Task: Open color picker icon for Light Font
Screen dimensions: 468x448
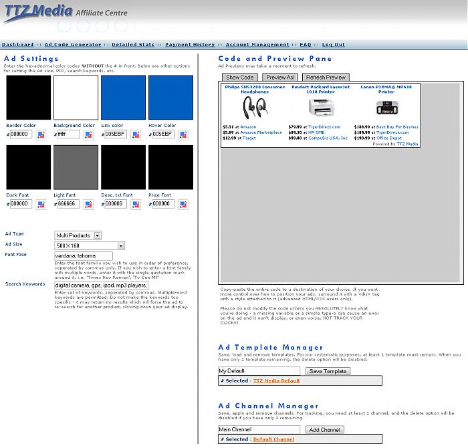Action: (88, 205)
